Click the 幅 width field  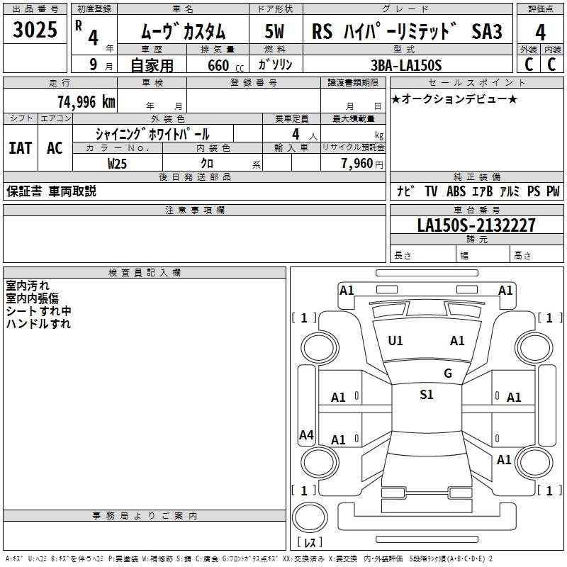(x=483, y=254)
